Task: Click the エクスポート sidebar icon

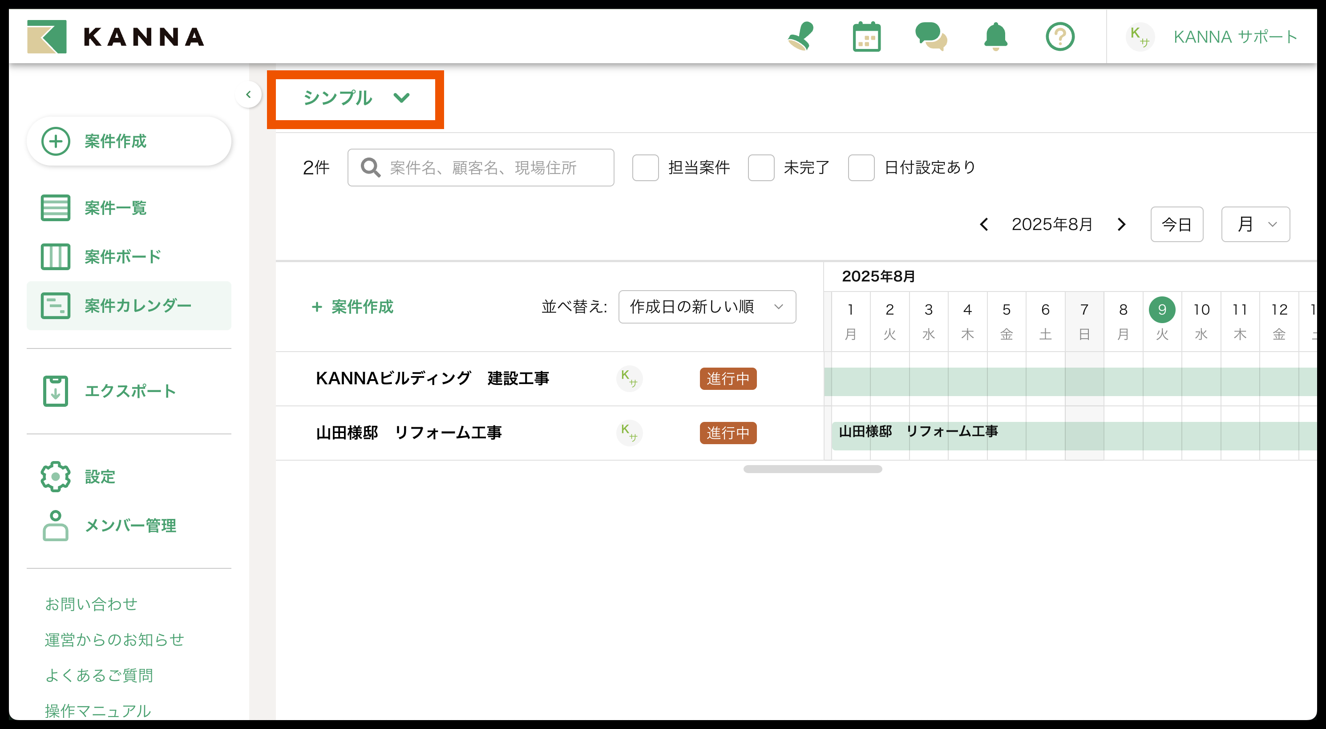Action: [x=56, y=391]
